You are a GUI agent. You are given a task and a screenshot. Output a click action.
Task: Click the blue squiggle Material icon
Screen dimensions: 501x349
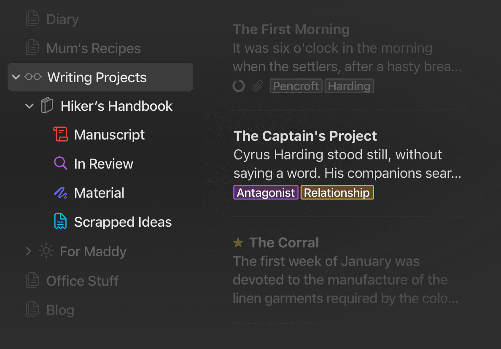(61, 193)
